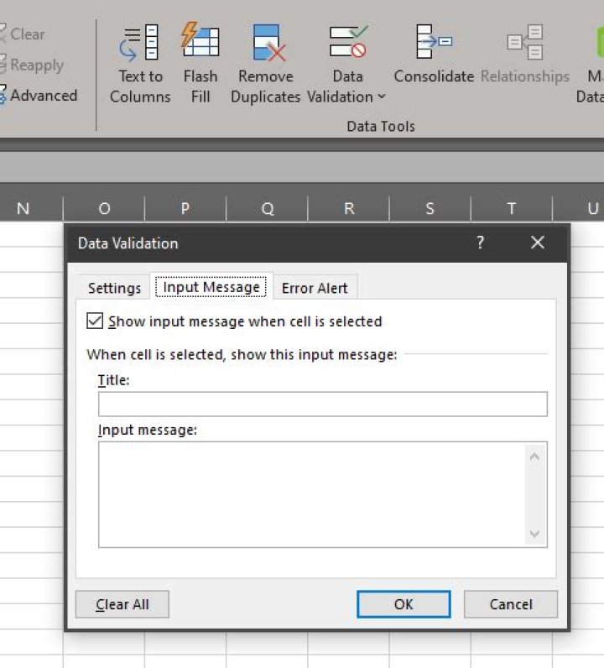Open the Consolidate tool
Image resolution: width=604 pixels, height=668 pixels.
coord(434,55)
